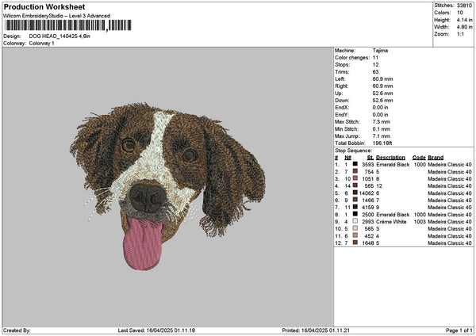This screenshot has height=336, width=476.
Task: Click the Trims value 63
Action: point(375,72)
